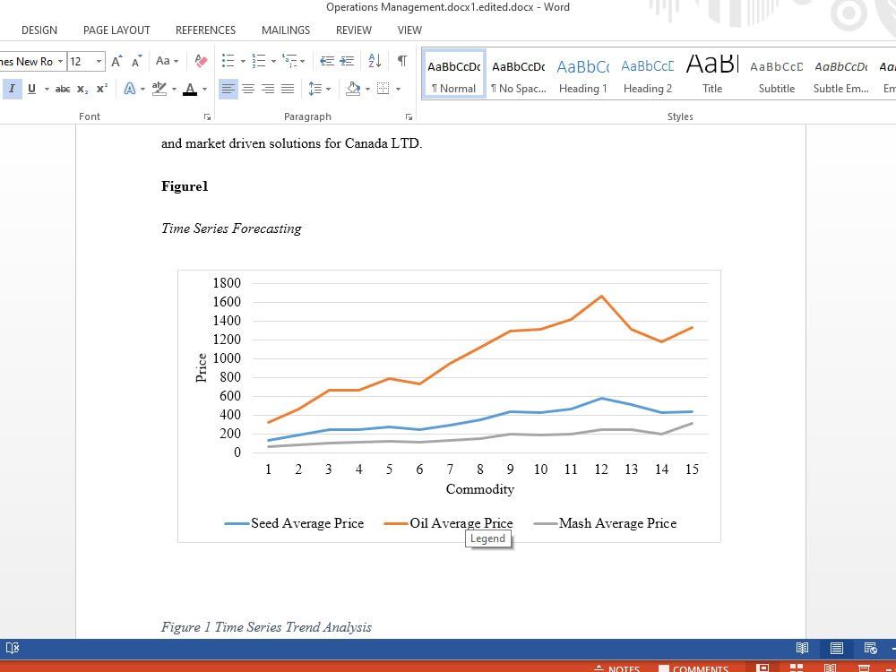Apply the Heading 2 style
The width and height of the screenshot is (896, 672).
pyautogui.click(x=648, y=74)
